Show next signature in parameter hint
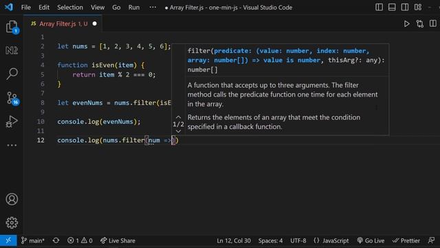This screenshot has width=440, height=248. [178, 132]
